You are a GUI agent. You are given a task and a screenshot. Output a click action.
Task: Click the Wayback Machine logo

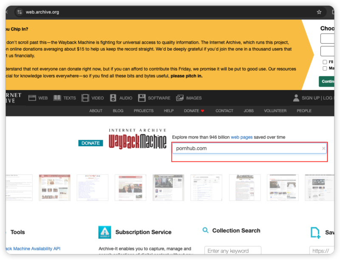(137, 139)
